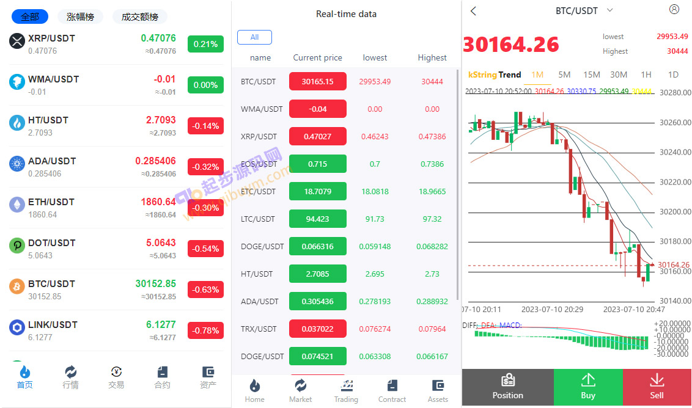Image resolution: width=692 pixels, height=408 pixels.
Task: Click HT/USDT -0.14% change badge
Action: (205, 126)
